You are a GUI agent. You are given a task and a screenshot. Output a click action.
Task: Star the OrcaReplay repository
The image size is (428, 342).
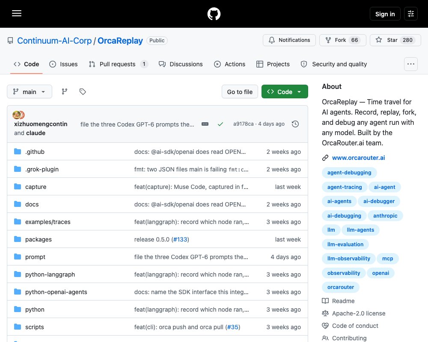click(x=395, y=40)
